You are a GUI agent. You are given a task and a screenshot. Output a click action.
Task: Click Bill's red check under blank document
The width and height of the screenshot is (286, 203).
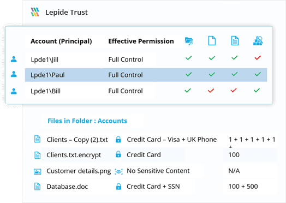point(211,90)
